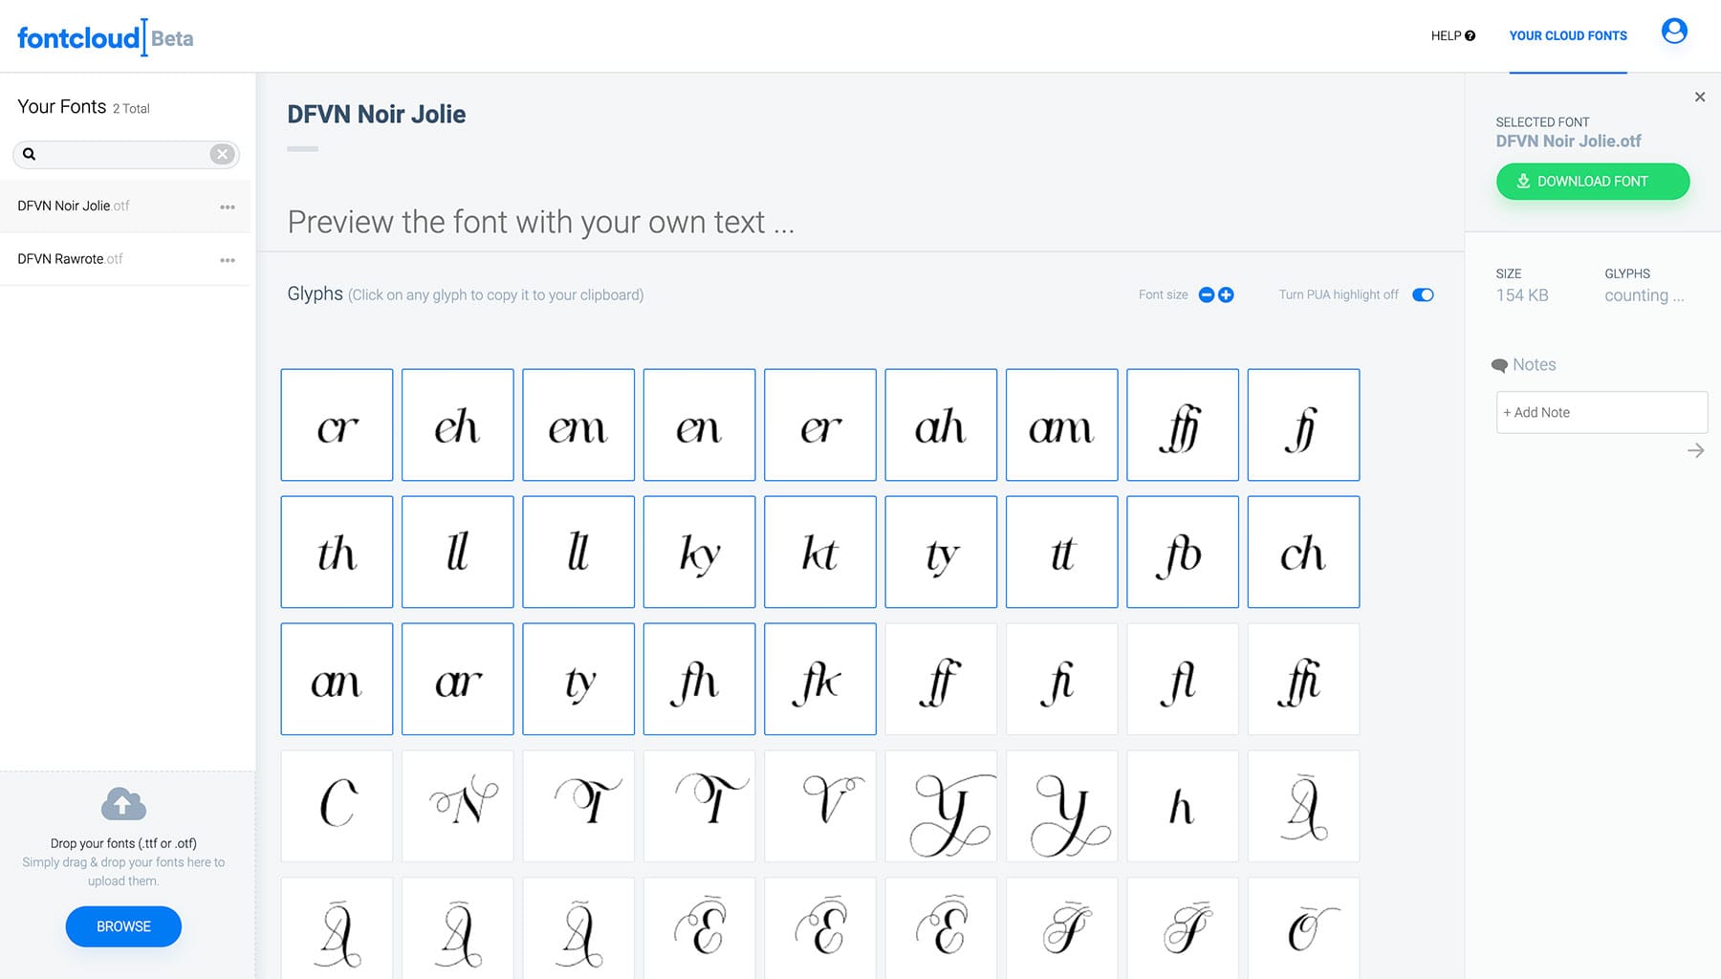Image resolution: width=1721 pixels, height=979 pixels.
Task: Click the DFVN Noir Jolie.otf selected font name
Action: (1568, 141)
